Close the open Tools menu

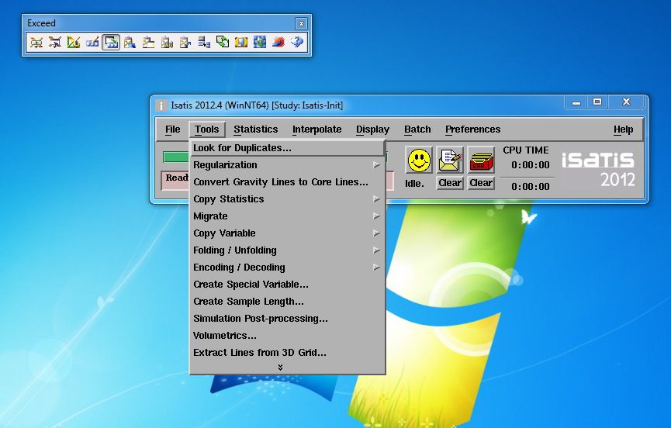coord(206,129)
